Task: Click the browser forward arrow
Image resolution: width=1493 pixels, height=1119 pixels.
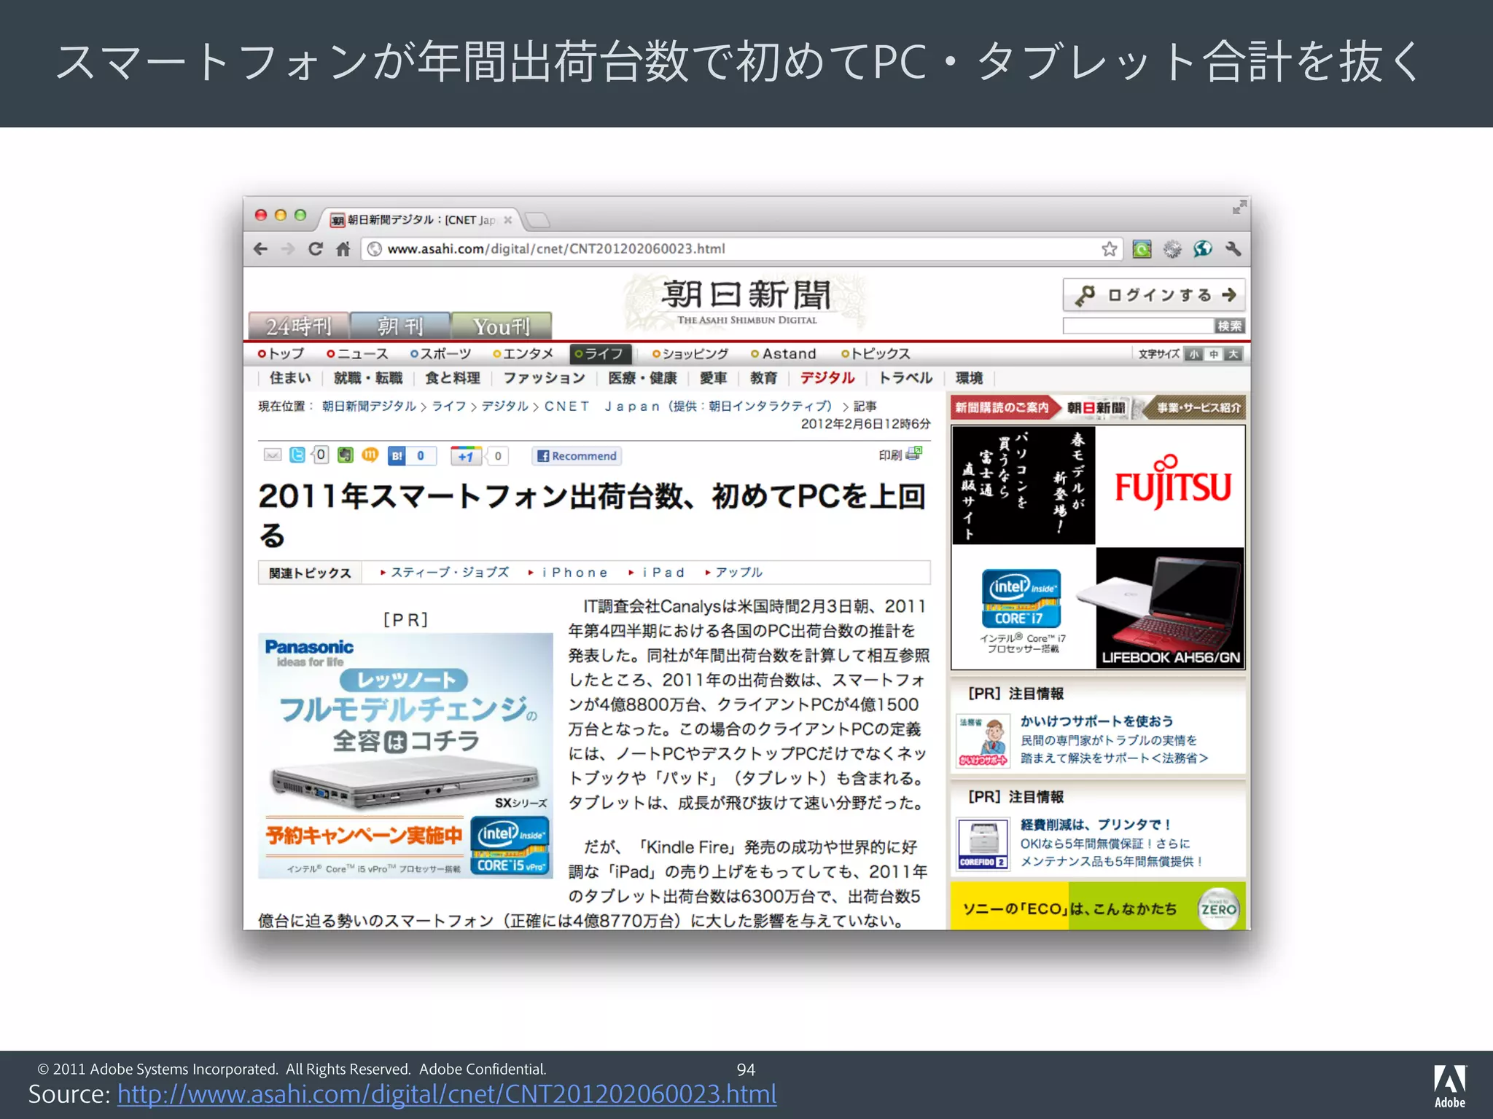Action: coord(288,249)
